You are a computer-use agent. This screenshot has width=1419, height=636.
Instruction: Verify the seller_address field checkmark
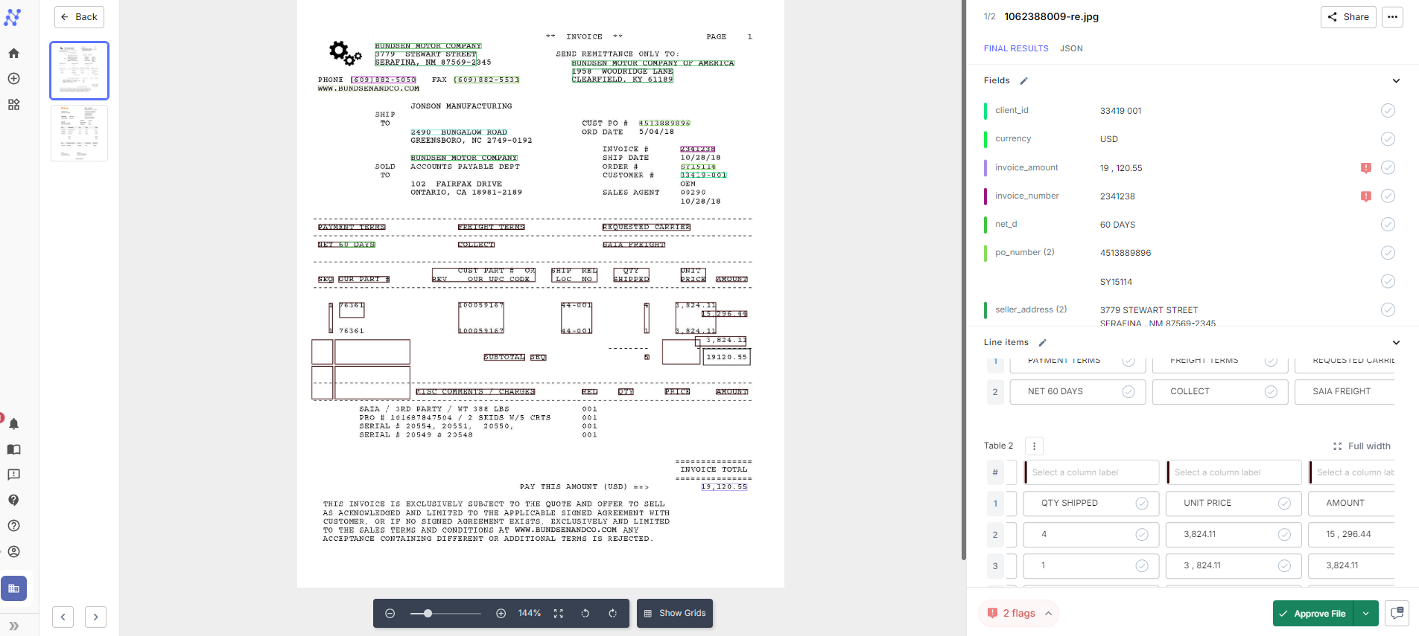pyautogui.click(x=1388, y=309)
